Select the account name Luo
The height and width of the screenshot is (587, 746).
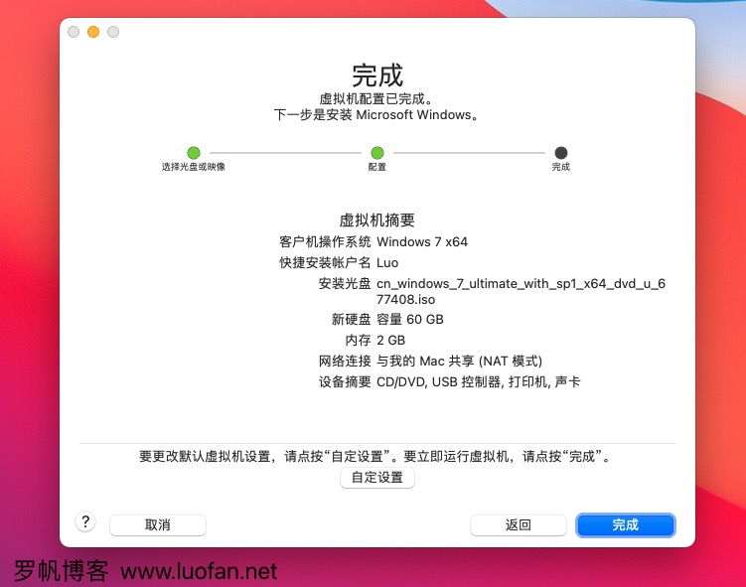387,263
